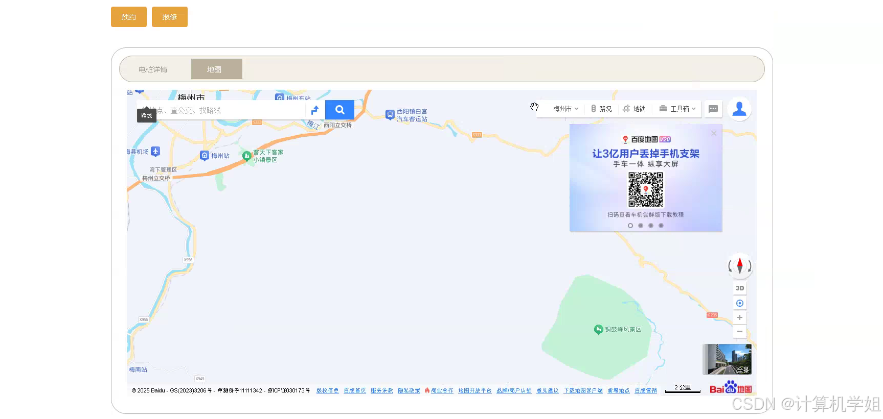Rotate map counterclockwise with left compass arrow

(731, 266)
